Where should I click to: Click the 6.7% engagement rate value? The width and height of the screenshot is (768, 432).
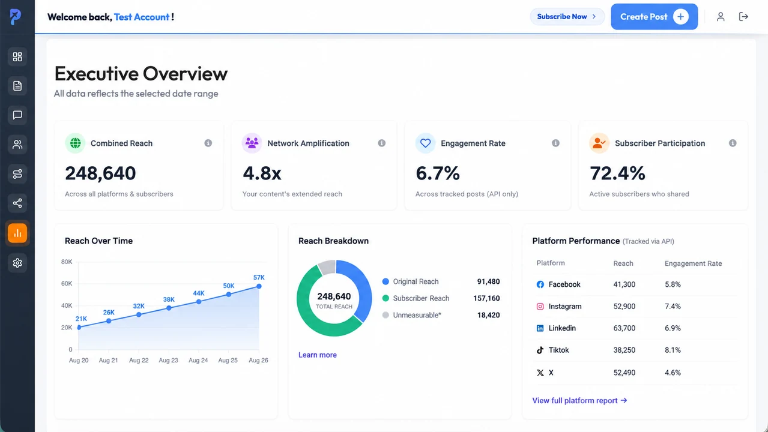coord(438,173)
